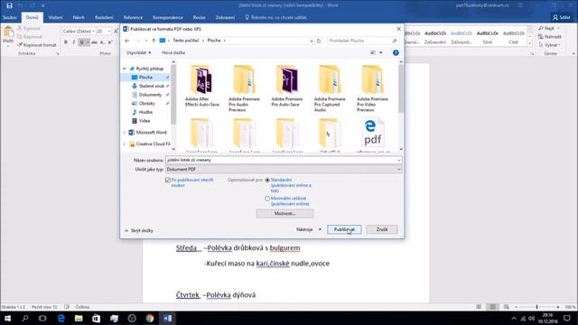Viewport: 578px width, 325px height.
Task: Click the refresh location icon
Action: point(319,41)
